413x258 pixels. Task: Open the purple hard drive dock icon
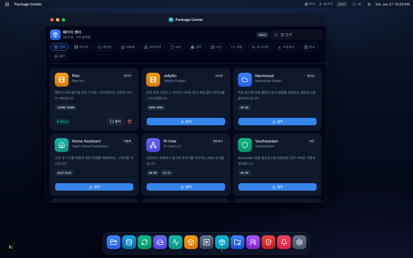pos(160,242)
